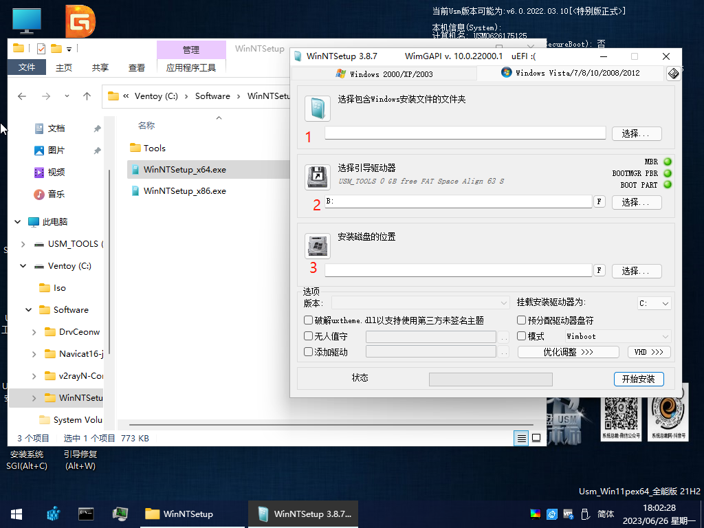Click the green MBR status light
The image size is (704, 528).
tap(668, 162)
